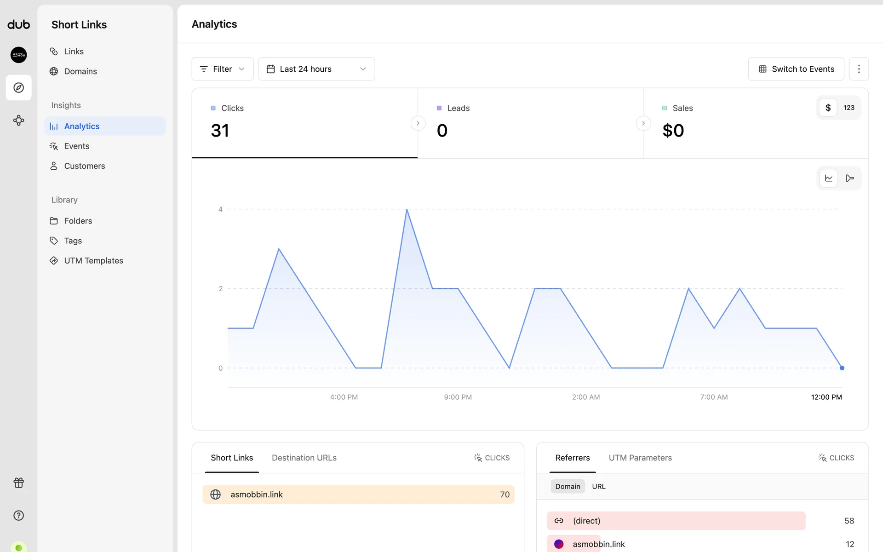Switch to Destination URLs tab
This screenshot has width=883, height=552.
coord(304,458)
